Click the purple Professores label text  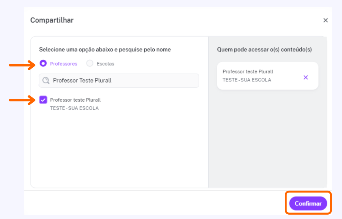pos(63,64)
